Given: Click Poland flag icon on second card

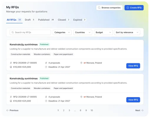Looking at the screenshot, I should [85, 97].
